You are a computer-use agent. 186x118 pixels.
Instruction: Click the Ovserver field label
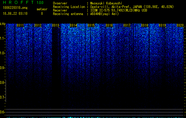(x=60, y=3)
